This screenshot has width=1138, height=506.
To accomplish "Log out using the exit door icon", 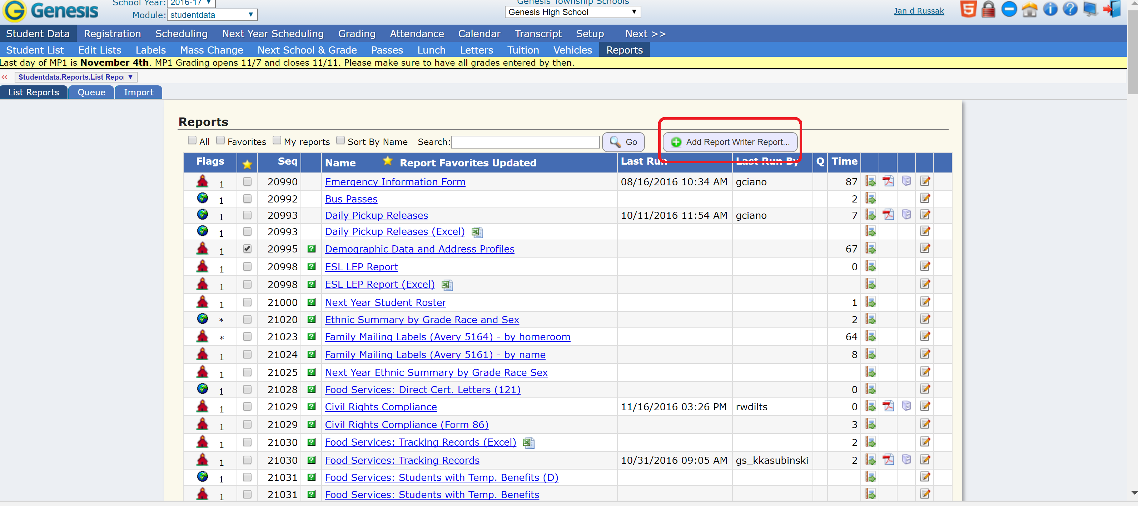I will coord(1112,9).
